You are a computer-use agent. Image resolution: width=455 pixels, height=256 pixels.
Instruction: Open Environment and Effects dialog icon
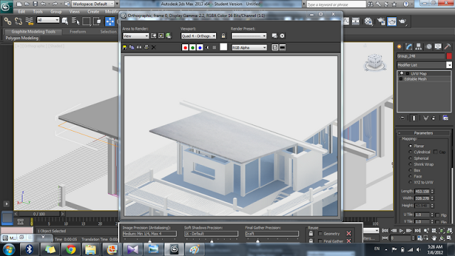pyautogui.click(x=282, y=36)
